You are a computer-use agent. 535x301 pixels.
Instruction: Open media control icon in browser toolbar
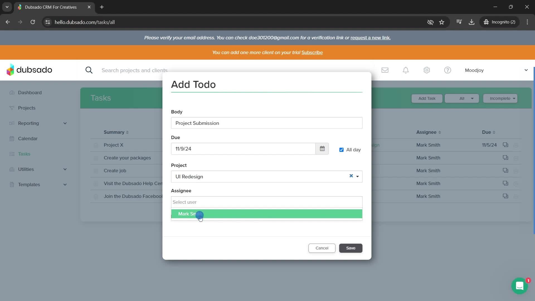459,22
